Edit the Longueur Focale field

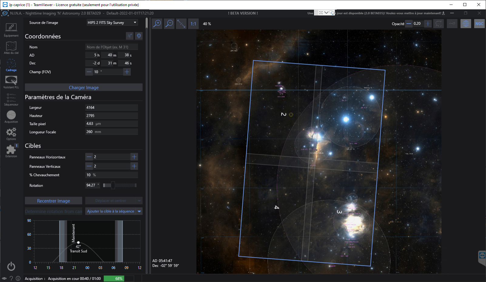tap(112, 132)
